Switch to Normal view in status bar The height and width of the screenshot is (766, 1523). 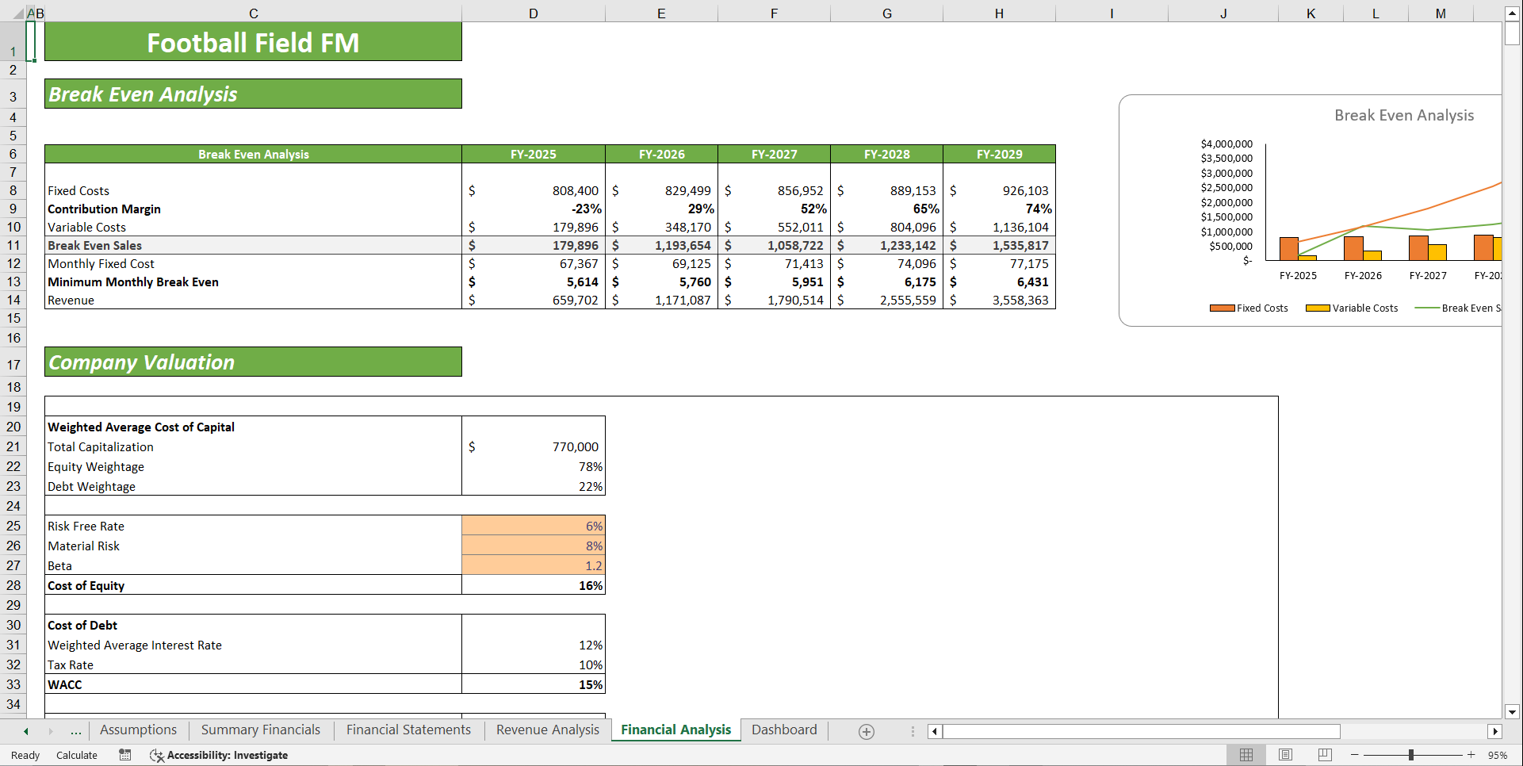1246,754
